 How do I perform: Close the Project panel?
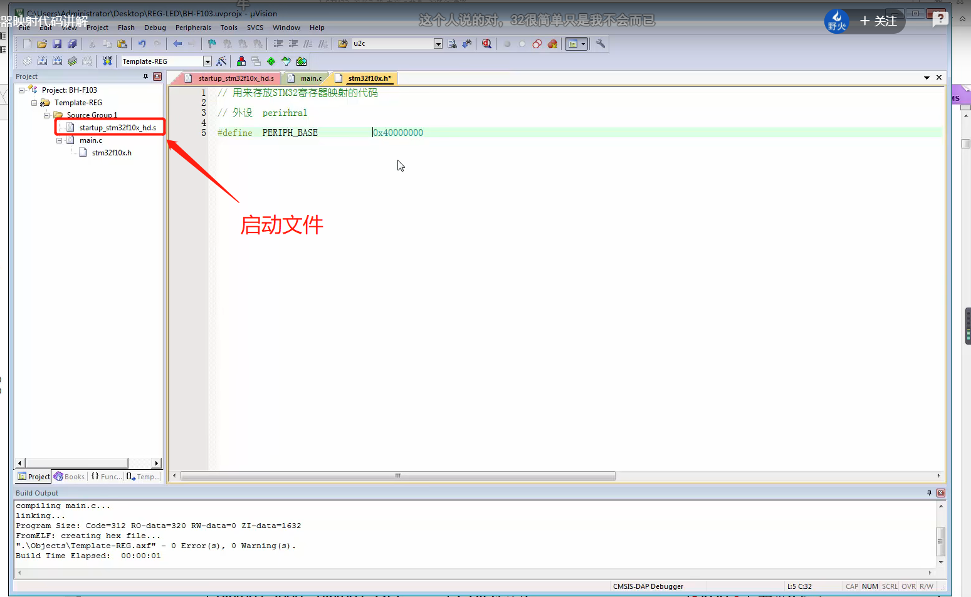[x=157, y=76]
